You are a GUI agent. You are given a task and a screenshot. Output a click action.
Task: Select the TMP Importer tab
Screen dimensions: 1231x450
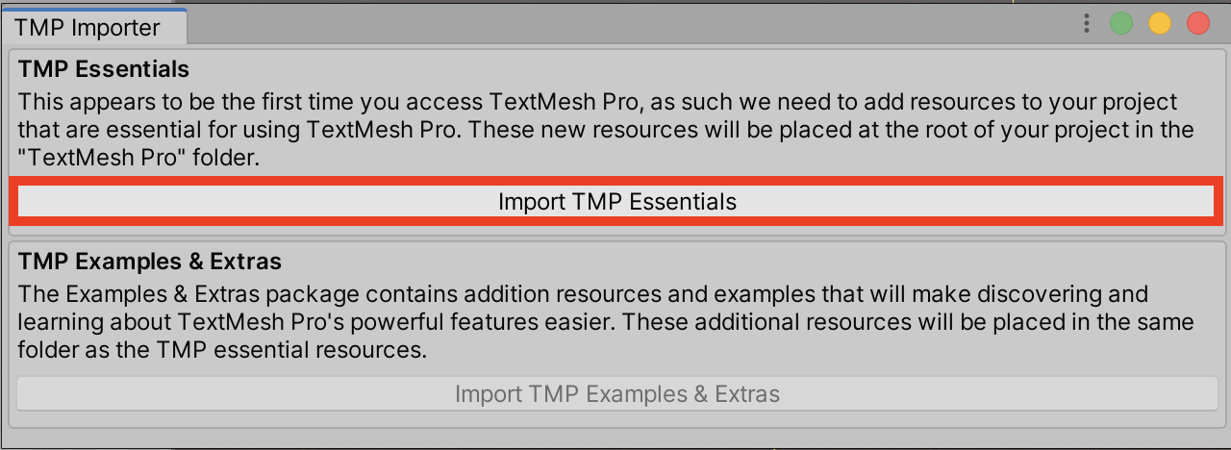87,27
